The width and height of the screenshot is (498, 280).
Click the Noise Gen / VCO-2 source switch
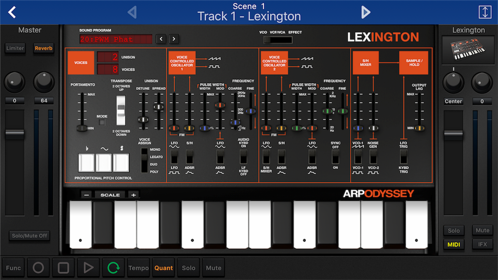click(x=373, y=157)
